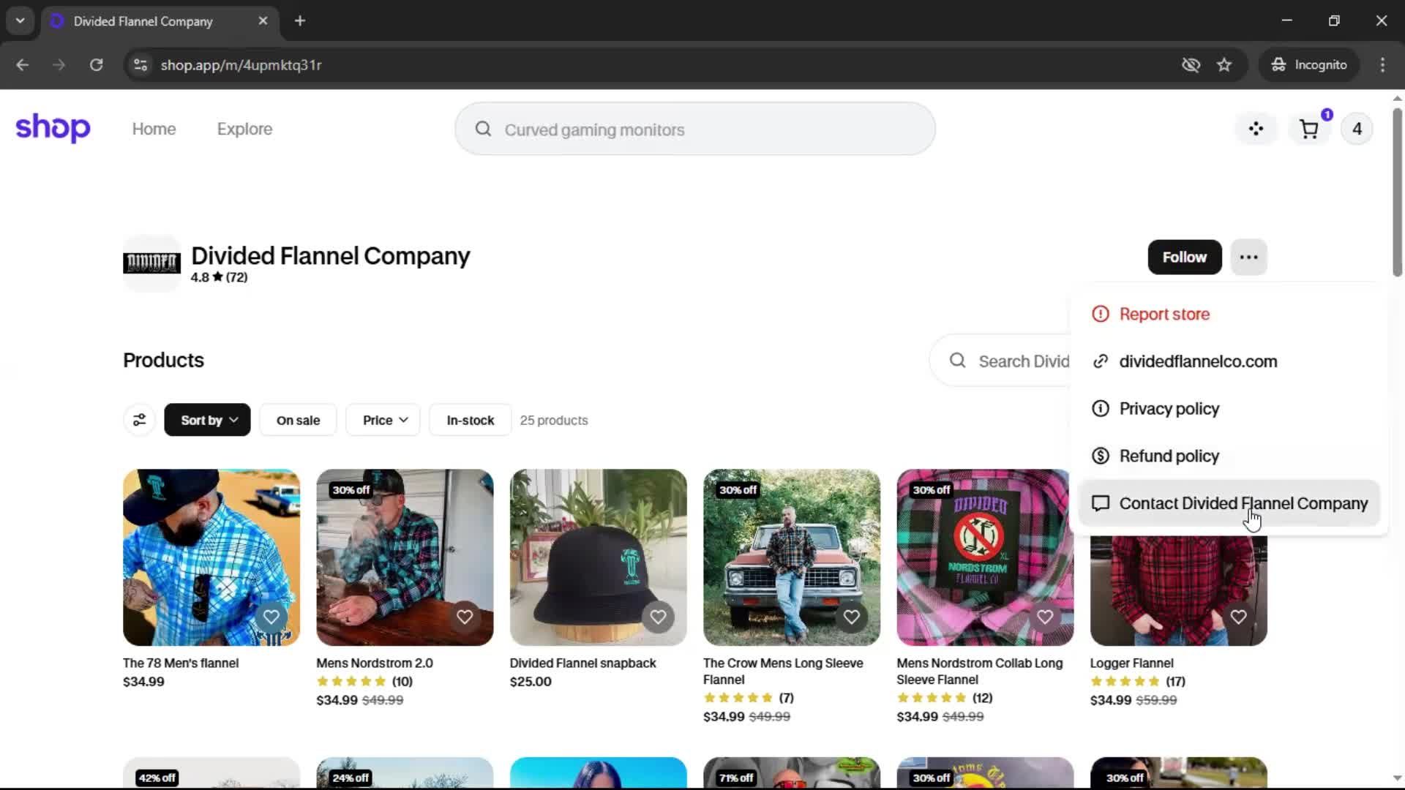
Task: Click the Curved gaming monitors search field
Action: 695,129
